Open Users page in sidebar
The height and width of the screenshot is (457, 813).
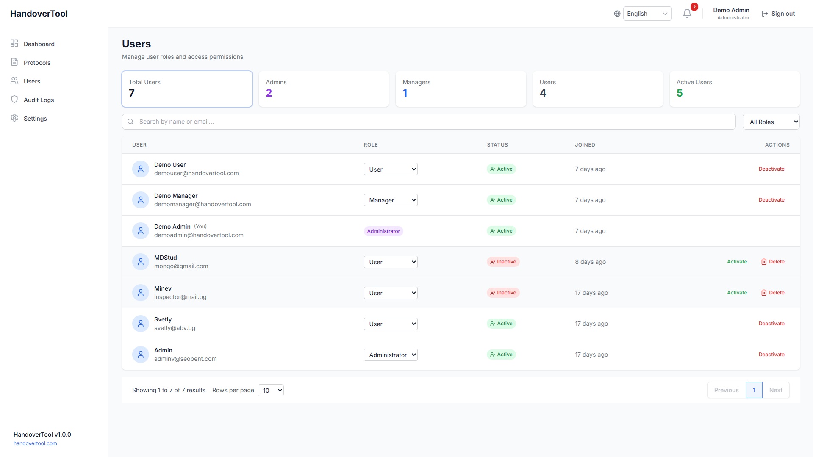click(x=32, y=81)
